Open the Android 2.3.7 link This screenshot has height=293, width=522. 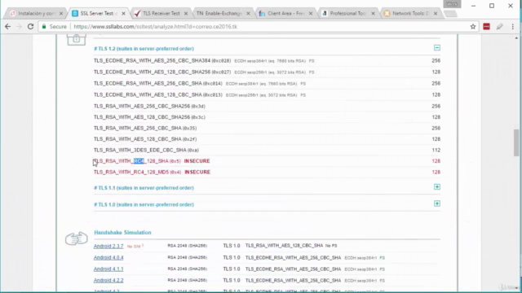pos(108,246)
